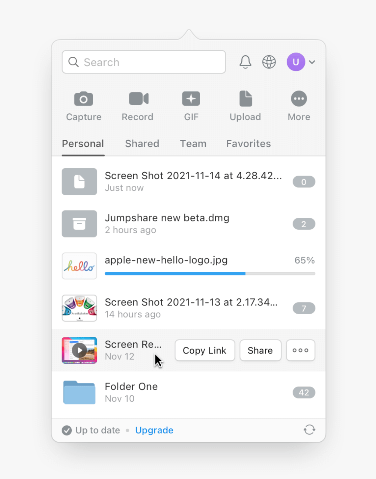Open the More options circle icon

pos(299,99)
